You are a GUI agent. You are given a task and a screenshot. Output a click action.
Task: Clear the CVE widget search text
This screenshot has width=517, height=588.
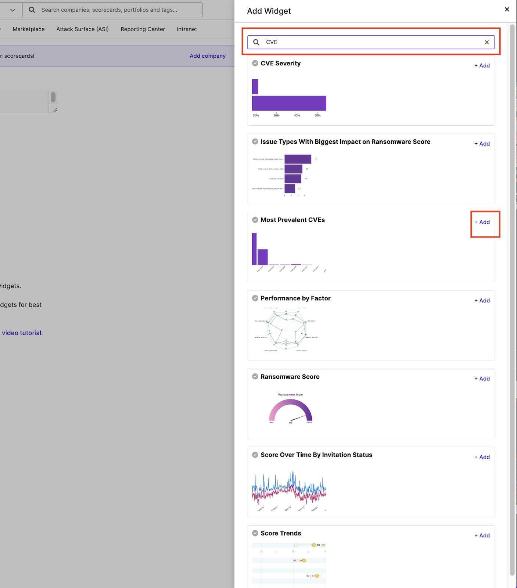click(x=487, y=42)
